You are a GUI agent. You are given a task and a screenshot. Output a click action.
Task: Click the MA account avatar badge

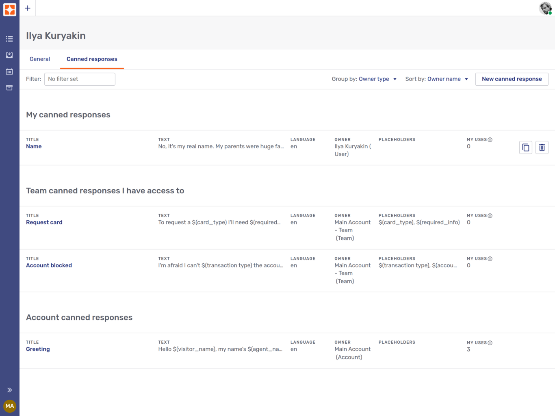9,406
